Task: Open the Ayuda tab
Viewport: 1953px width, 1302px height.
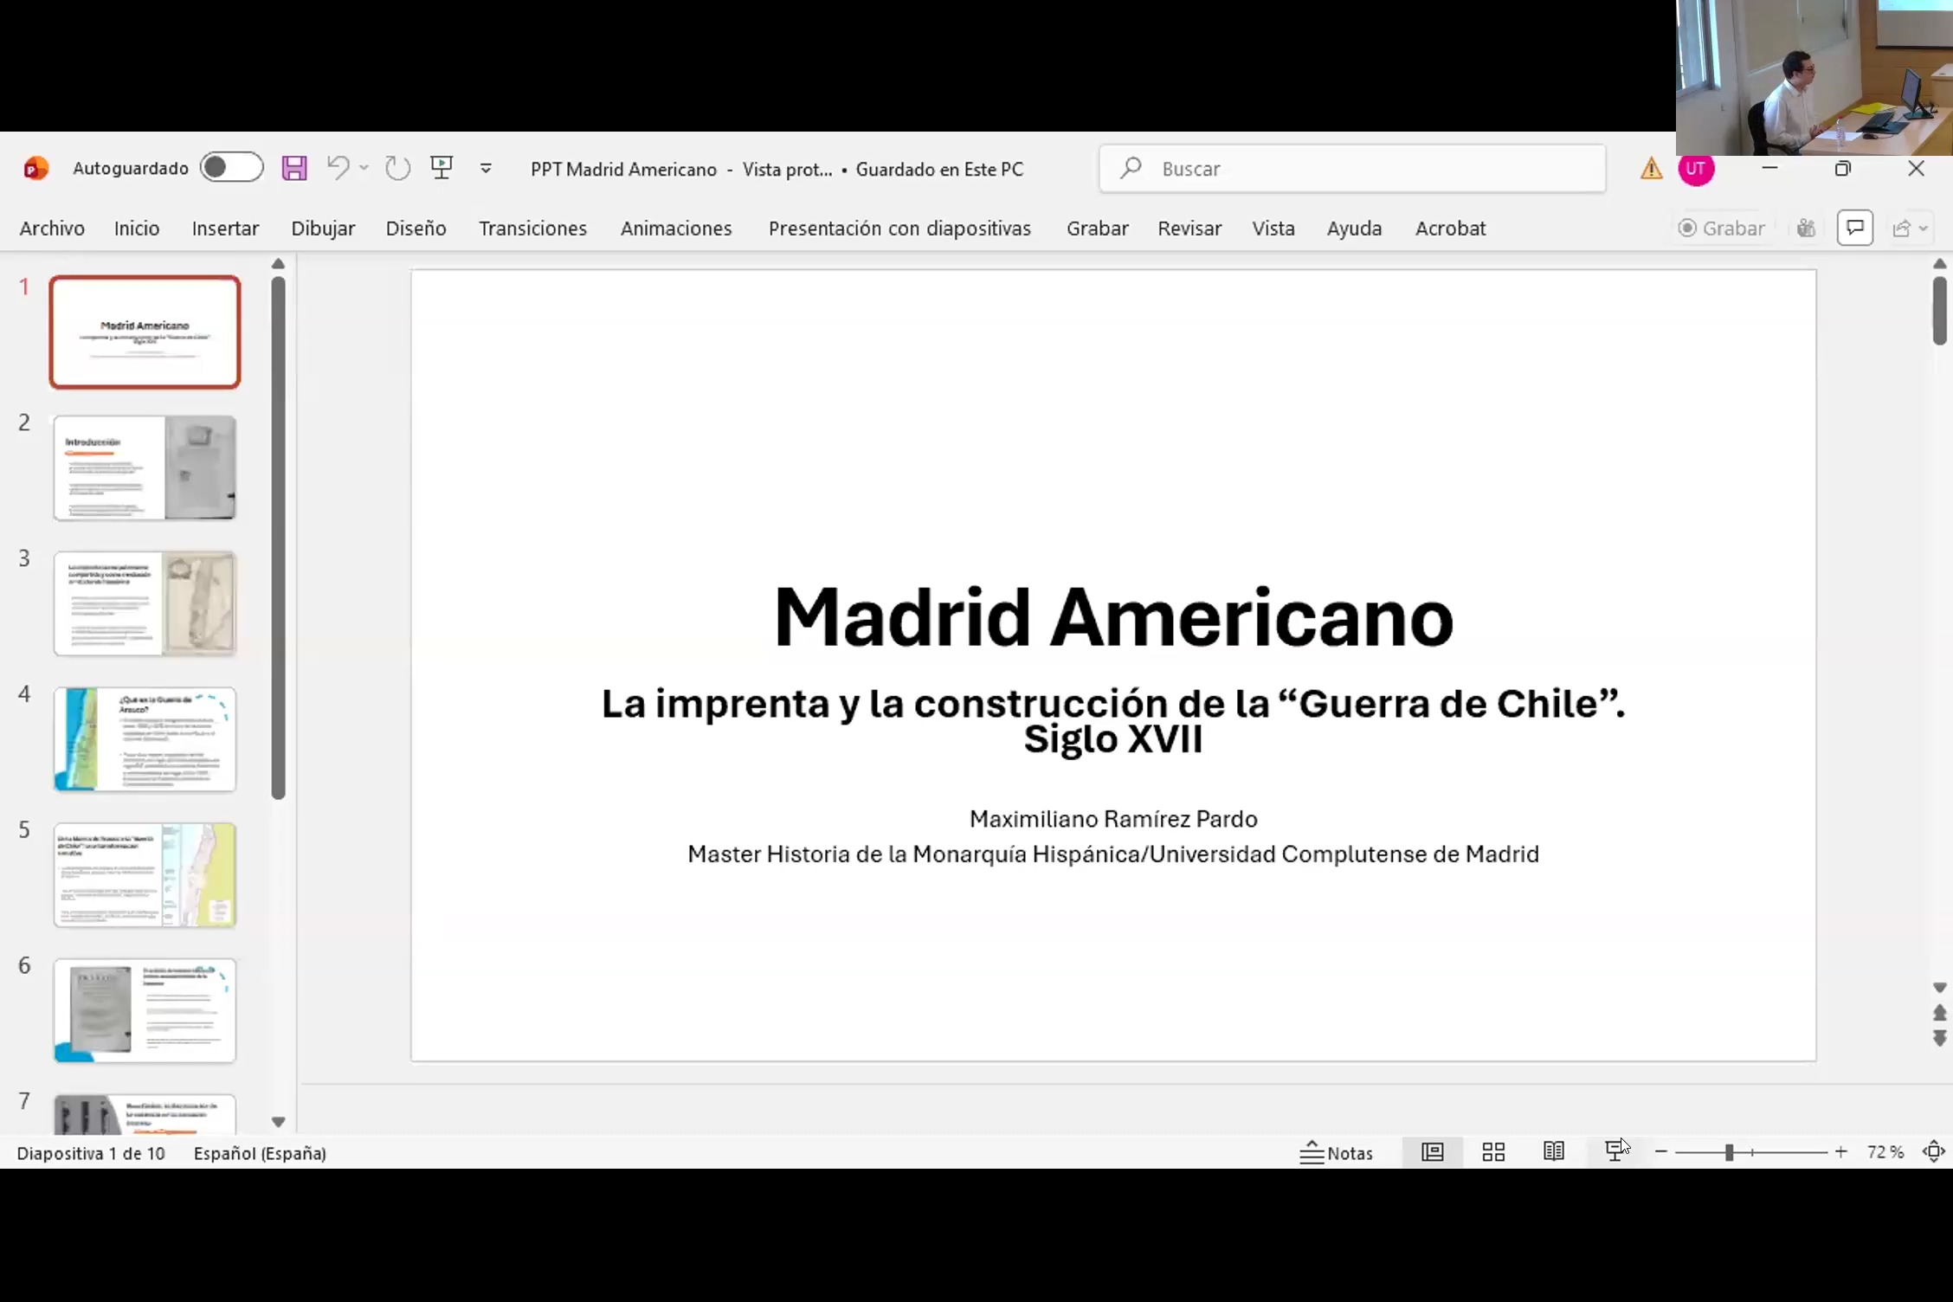Action: 1354,229
